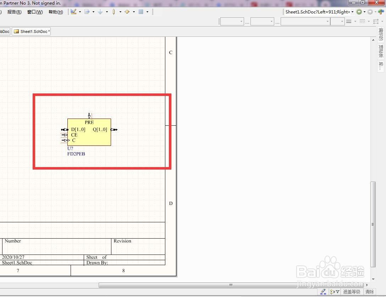Click the CE pin on the component

[65, 135]
